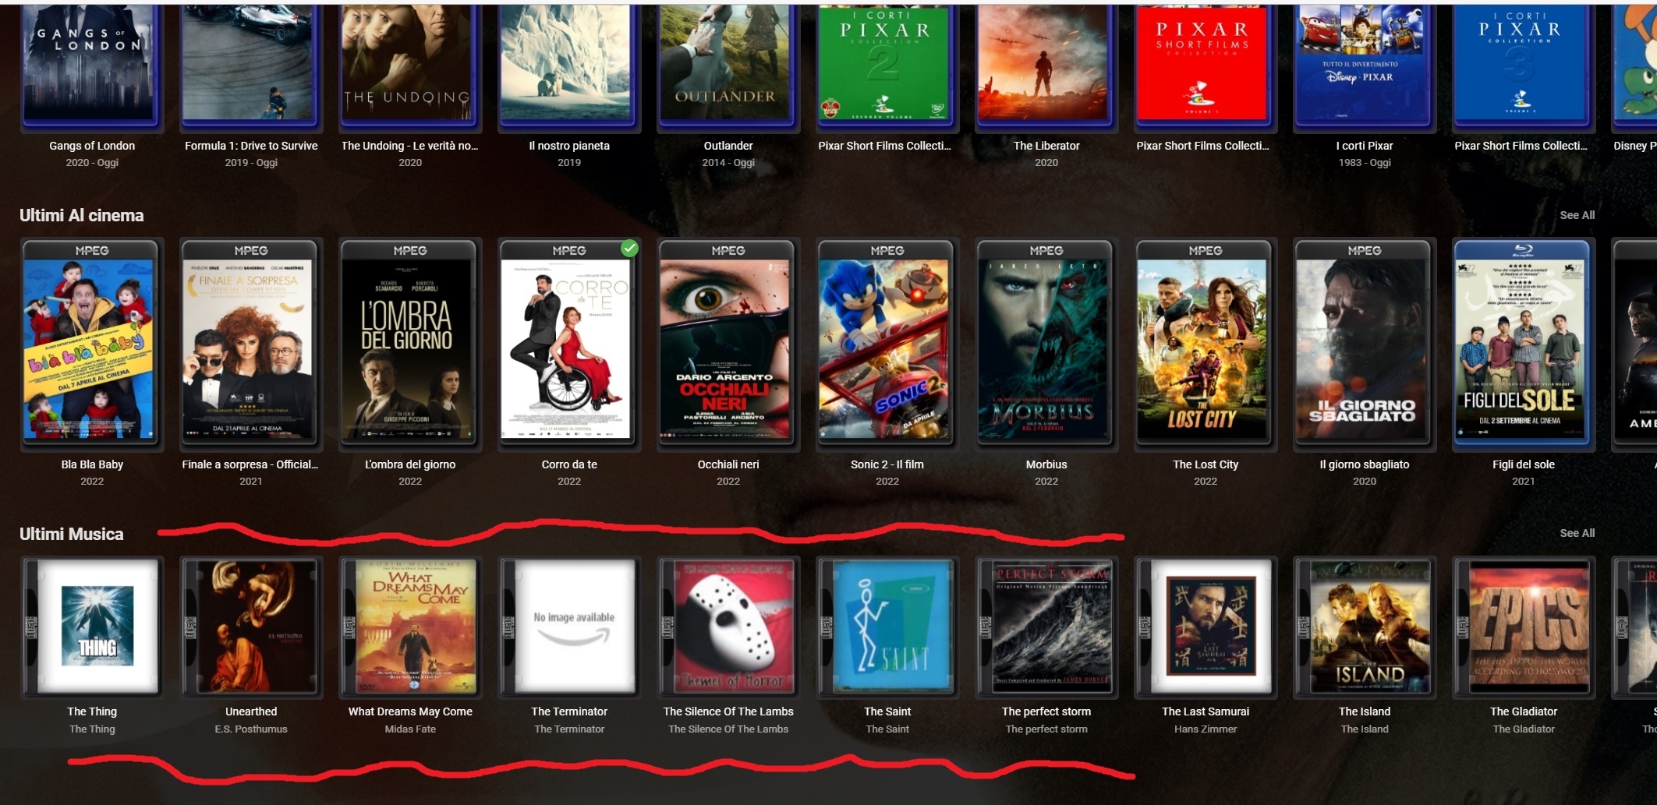Viewport: 1657px width, 805px height.
Task: Open The Saint album cover
Action: (887, 627)
